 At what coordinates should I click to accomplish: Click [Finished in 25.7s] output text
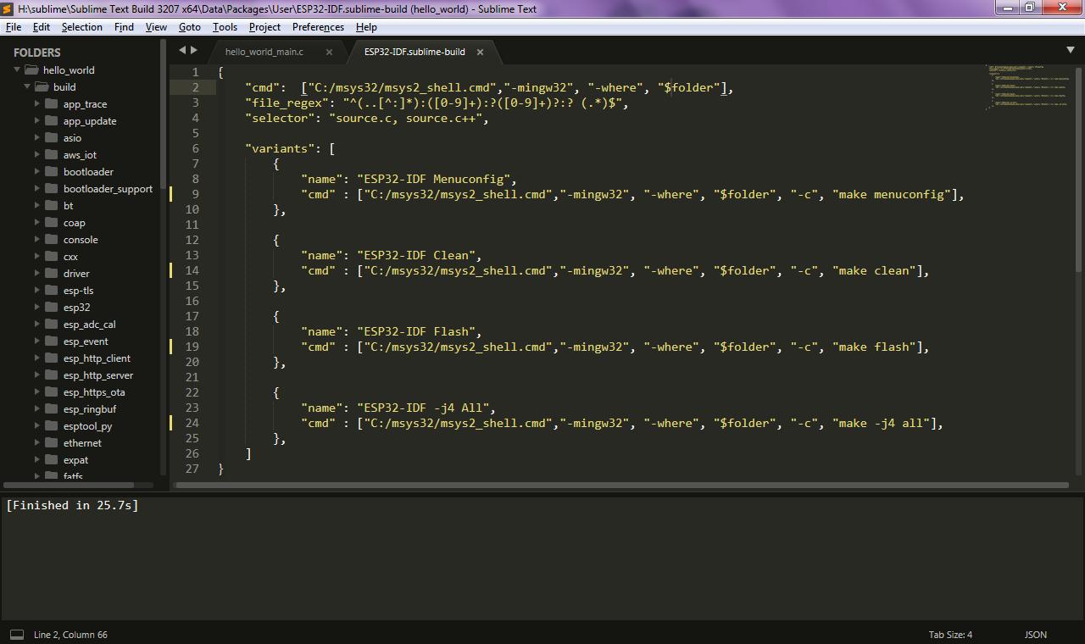click(x=72, y=505)
